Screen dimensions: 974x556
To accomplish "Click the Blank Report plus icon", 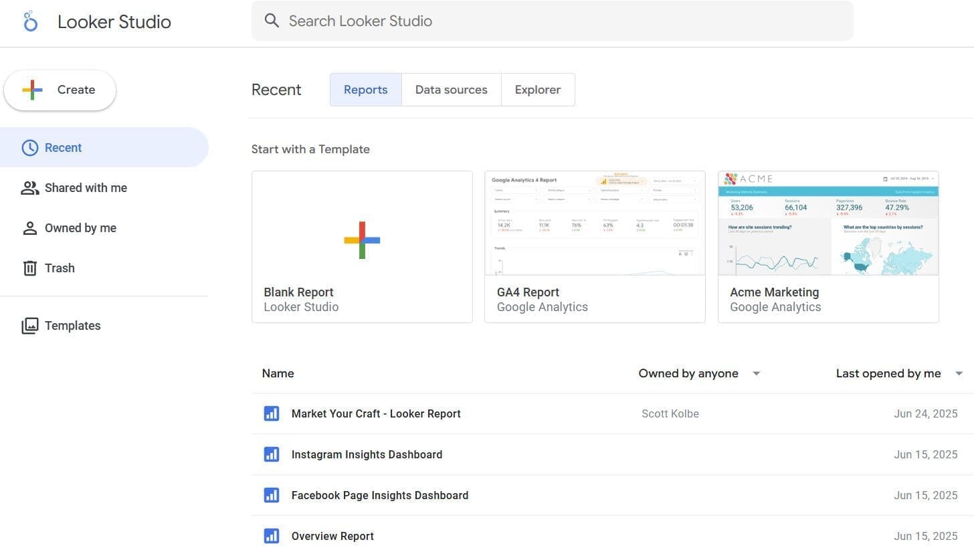I will coord(362,240).
